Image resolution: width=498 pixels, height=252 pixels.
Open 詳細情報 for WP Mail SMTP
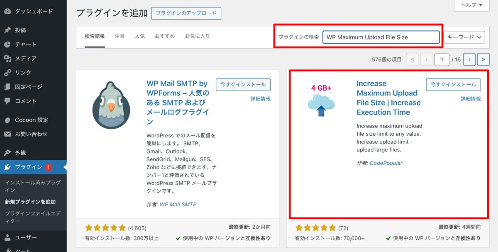point(261,99)
